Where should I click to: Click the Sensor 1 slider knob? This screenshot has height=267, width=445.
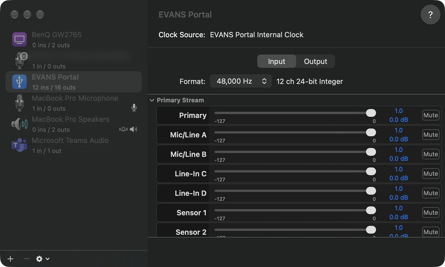(371, 210)
